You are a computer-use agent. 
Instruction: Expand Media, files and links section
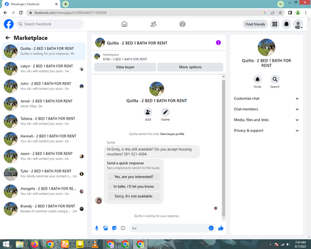coord(266,120)
